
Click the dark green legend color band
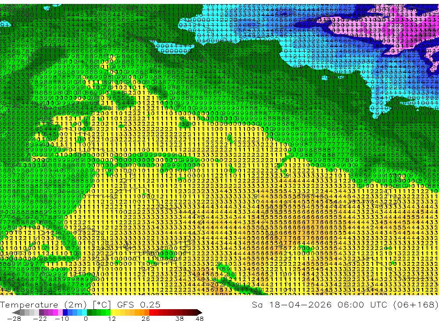89,312
